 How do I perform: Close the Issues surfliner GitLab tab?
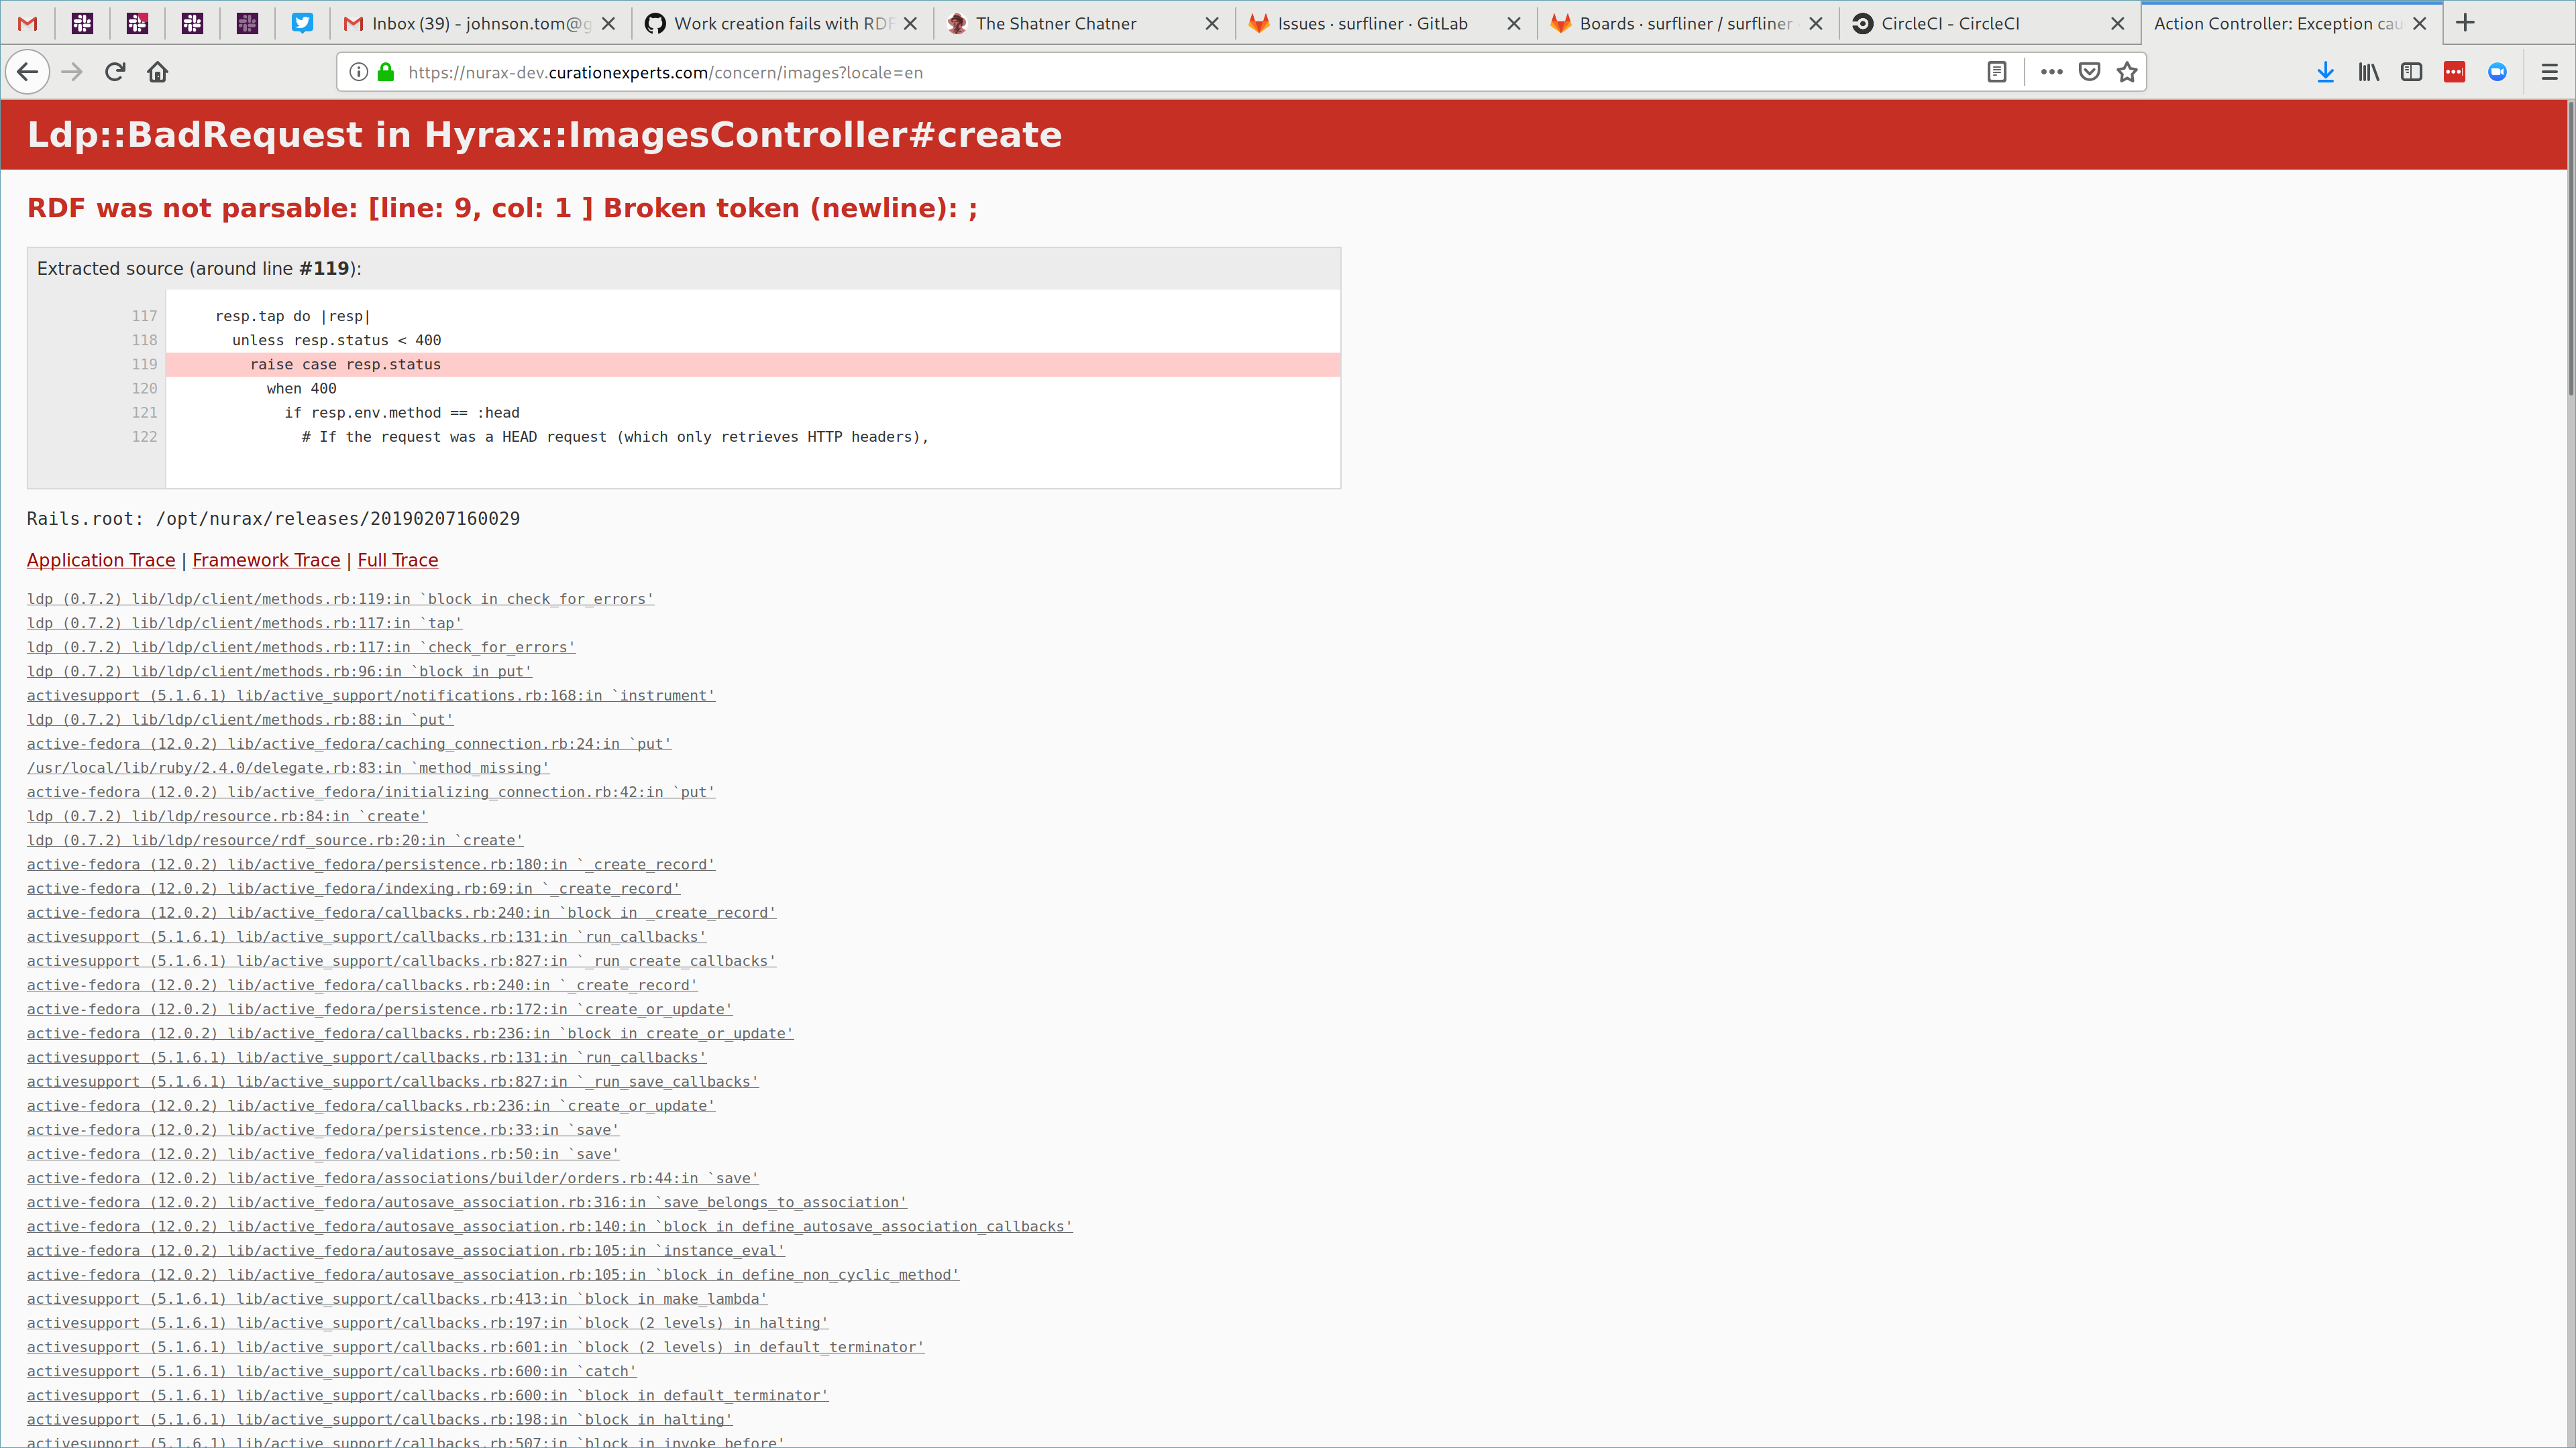(1514, 23)
